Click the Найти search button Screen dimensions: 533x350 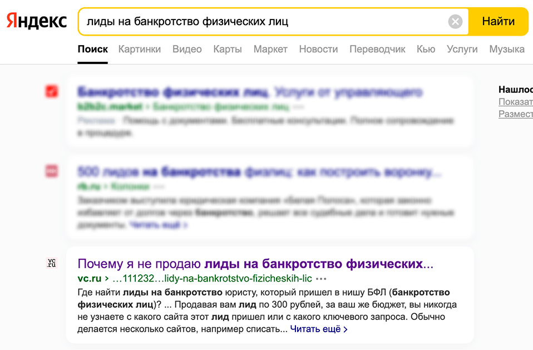point(499,21)
